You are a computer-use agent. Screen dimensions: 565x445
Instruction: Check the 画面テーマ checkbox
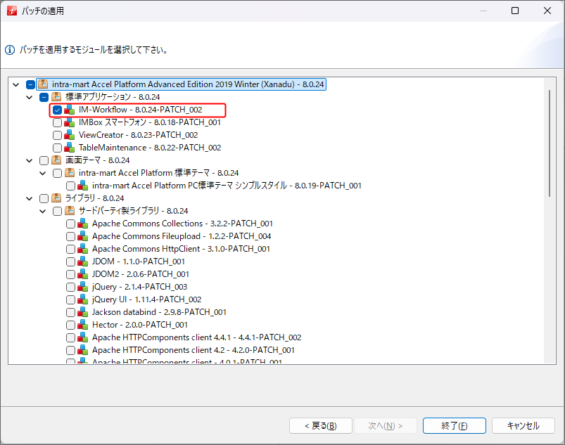point(44,160)
